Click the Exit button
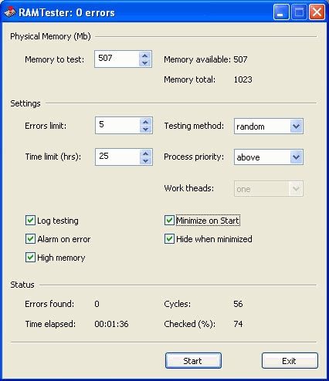This screenshot has width=329, height=381. (290, 361)
